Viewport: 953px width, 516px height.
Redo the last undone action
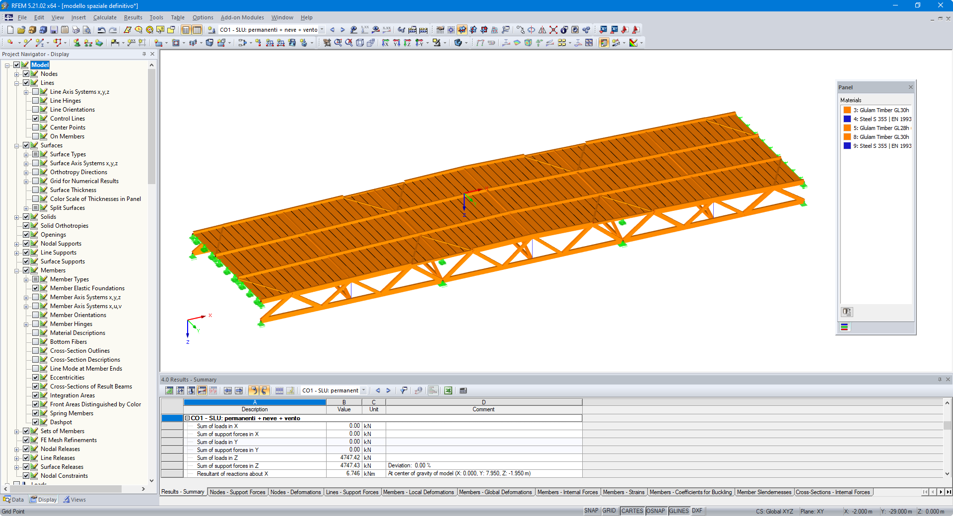[113, 30]
